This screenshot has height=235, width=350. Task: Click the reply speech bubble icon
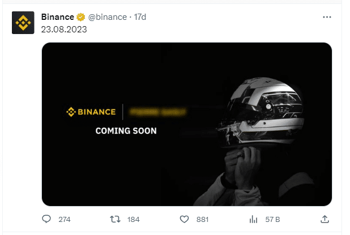point(48,219)
